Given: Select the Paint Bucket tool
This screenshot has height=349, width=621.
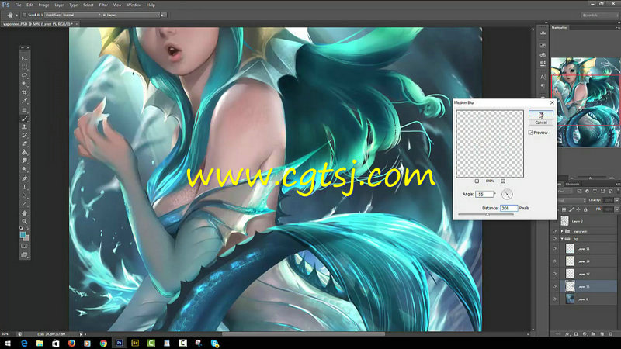Looking at the screenshot, I should [x=24, y=152].
